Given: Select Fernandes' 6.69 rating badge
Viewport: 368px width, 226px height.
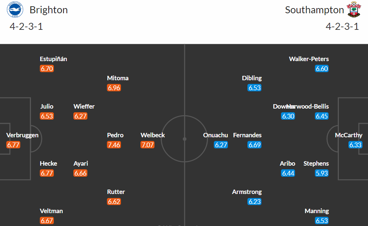Looking at the screenshot, I should [x=254, y=145].
